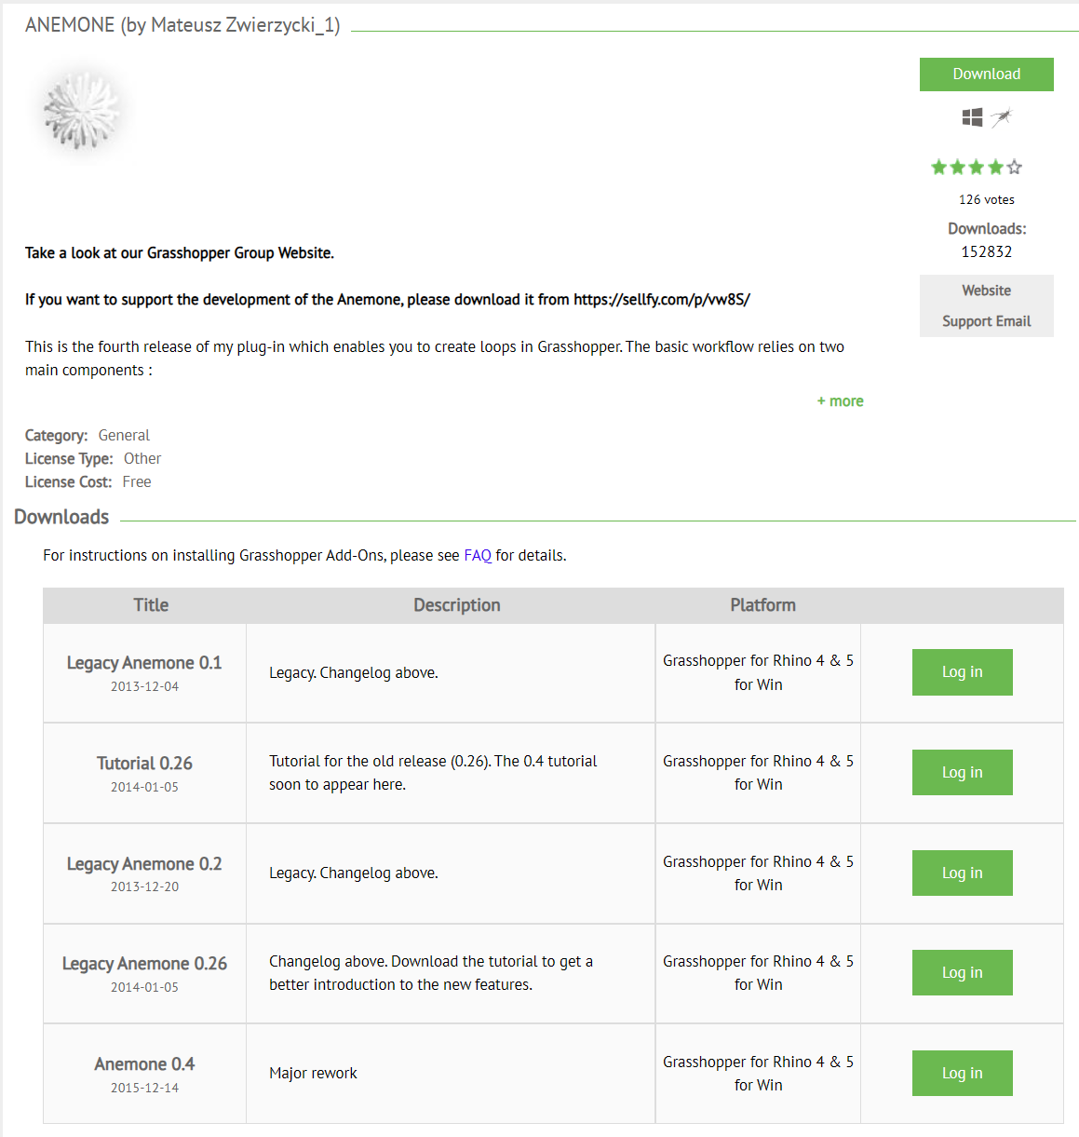The width and height of the screenshot is (1079, 1137).
Task: Click the Tutorial 0.26 title
Action: (144, 764)
